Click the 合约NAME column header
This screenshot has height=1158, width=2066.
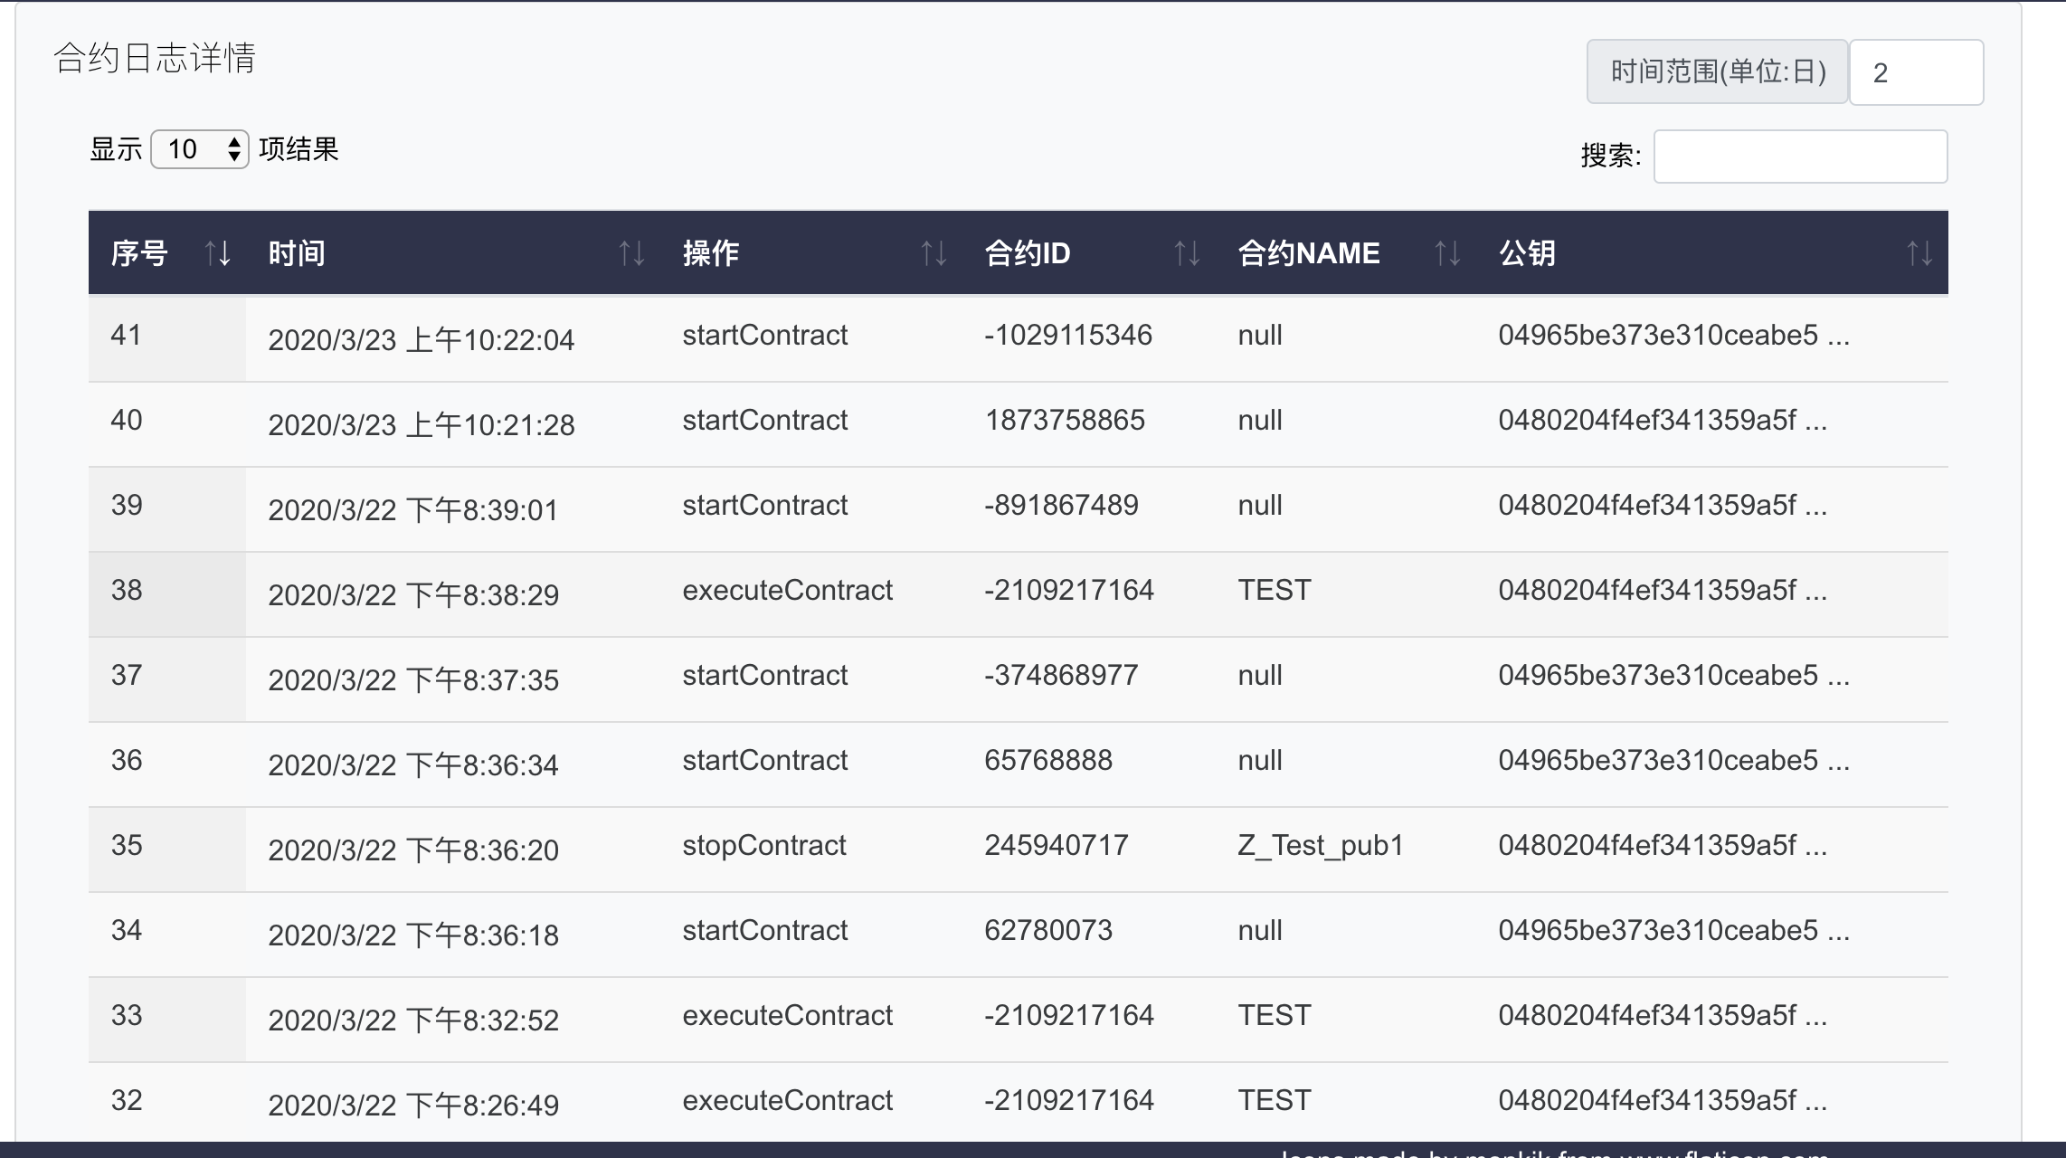click(1308, 253)
